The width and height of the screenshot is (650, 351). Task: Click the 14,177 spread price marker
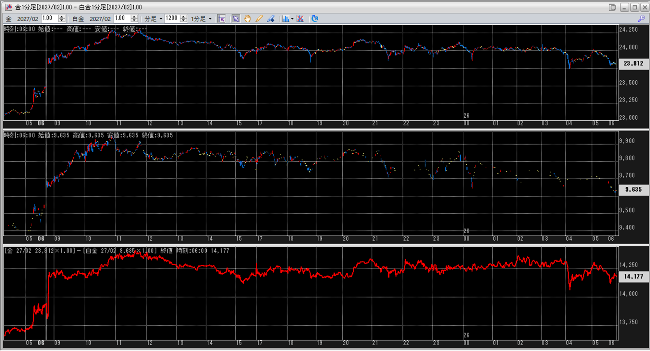pos(633,276)
